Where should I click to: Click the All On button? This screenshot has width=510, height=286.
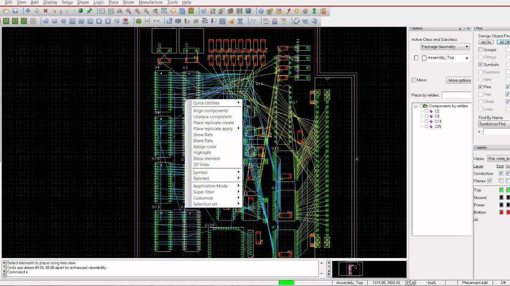486,43
